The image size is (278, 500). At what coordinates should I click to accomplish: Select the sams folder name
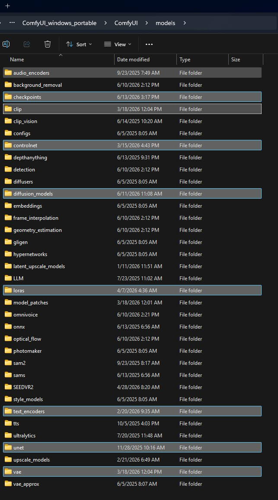(x=19, y=375)
